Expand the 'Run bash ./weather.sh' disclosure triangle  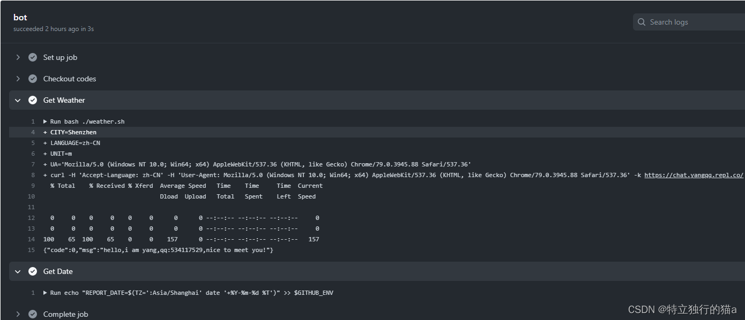[46, 121]
